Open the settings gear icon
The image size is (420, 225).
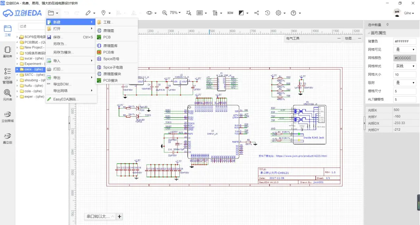[279, 13]
